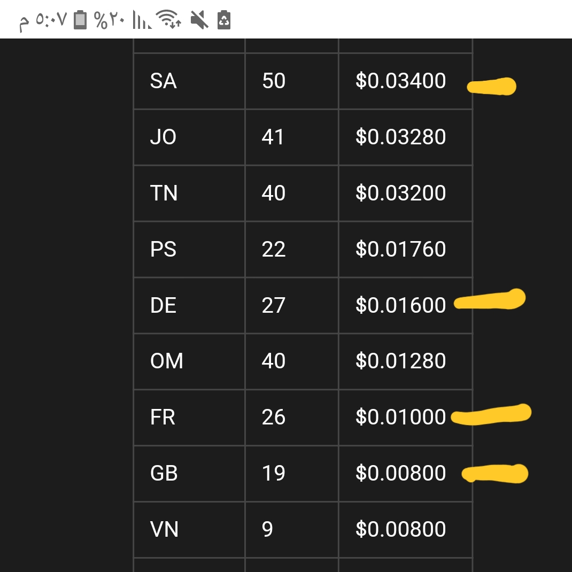Viewport: 572px width, 572px height.
Task: Tap the cellular signal bars icon
Action: (142, 20)
